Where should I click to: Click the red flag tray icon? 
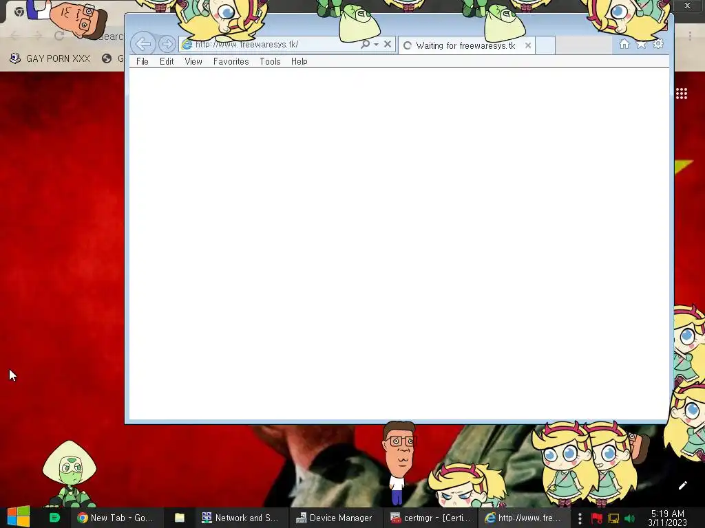(x=597, y=518)
